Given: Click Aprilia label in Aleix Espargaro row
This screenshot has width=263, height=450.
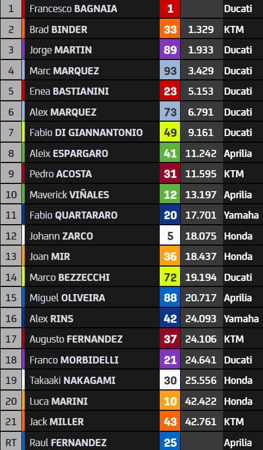Looking at the screenshot, I should tap(238, 154).
